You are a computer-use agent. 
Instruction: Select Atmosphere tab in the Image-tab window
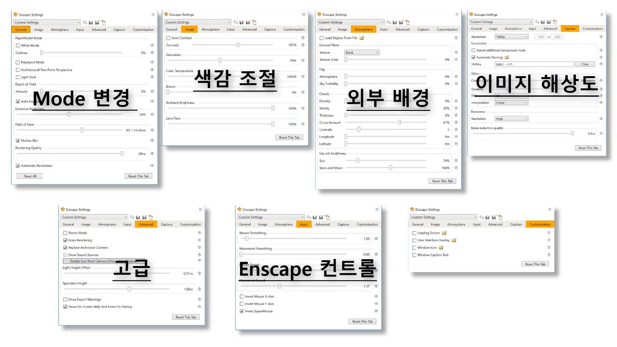pyautogui.click(x=210, y=29)
